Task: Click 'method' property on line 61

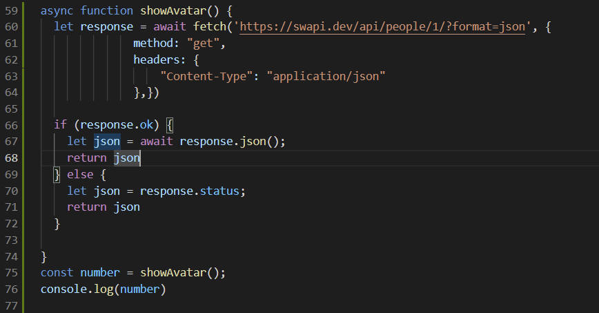Action: 153,44
